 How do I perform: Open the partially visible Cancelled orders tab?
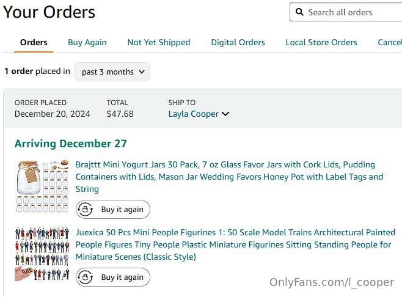coord(390,42)
